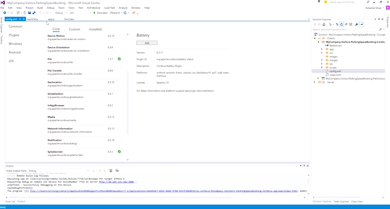Switch to the Error List tab
Image resolution: width=390 pixels, height=209 pixels.
(x=10, y=201)
